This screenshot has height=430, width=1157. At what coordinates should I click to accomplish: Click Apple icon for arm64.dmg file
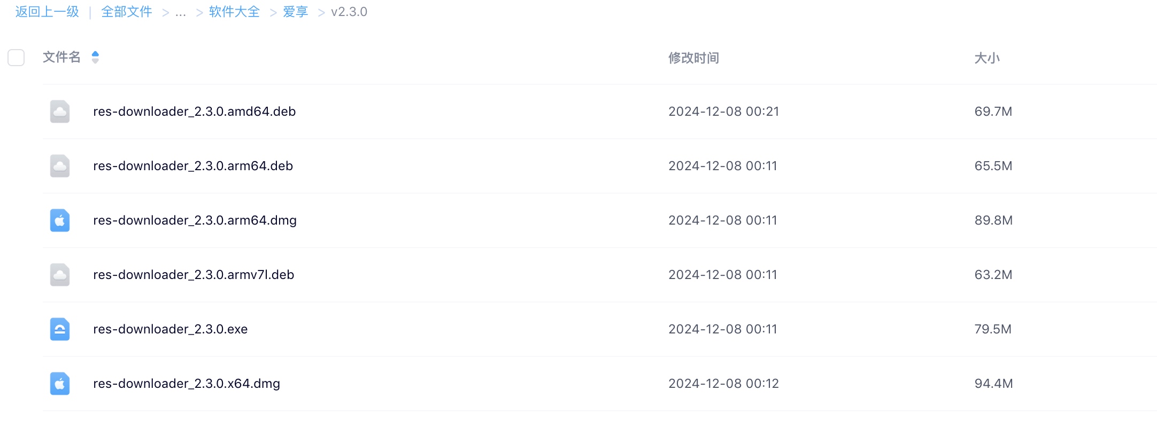60,220
